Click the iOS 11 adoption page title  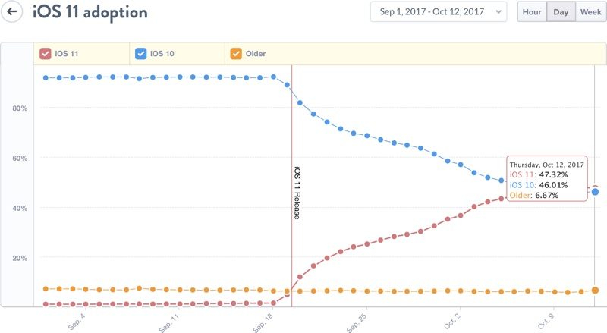tap(90, 12)
